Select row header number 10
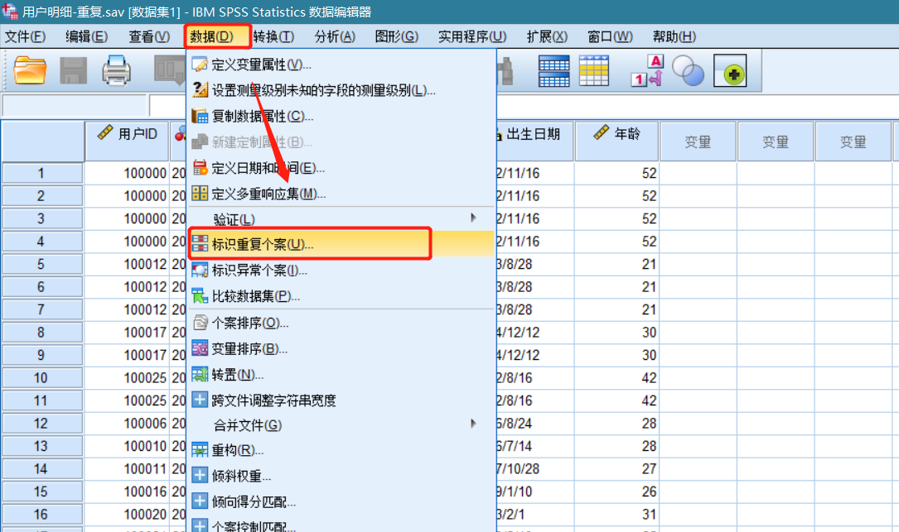This screenshot has height=532, width=899. 42,378
